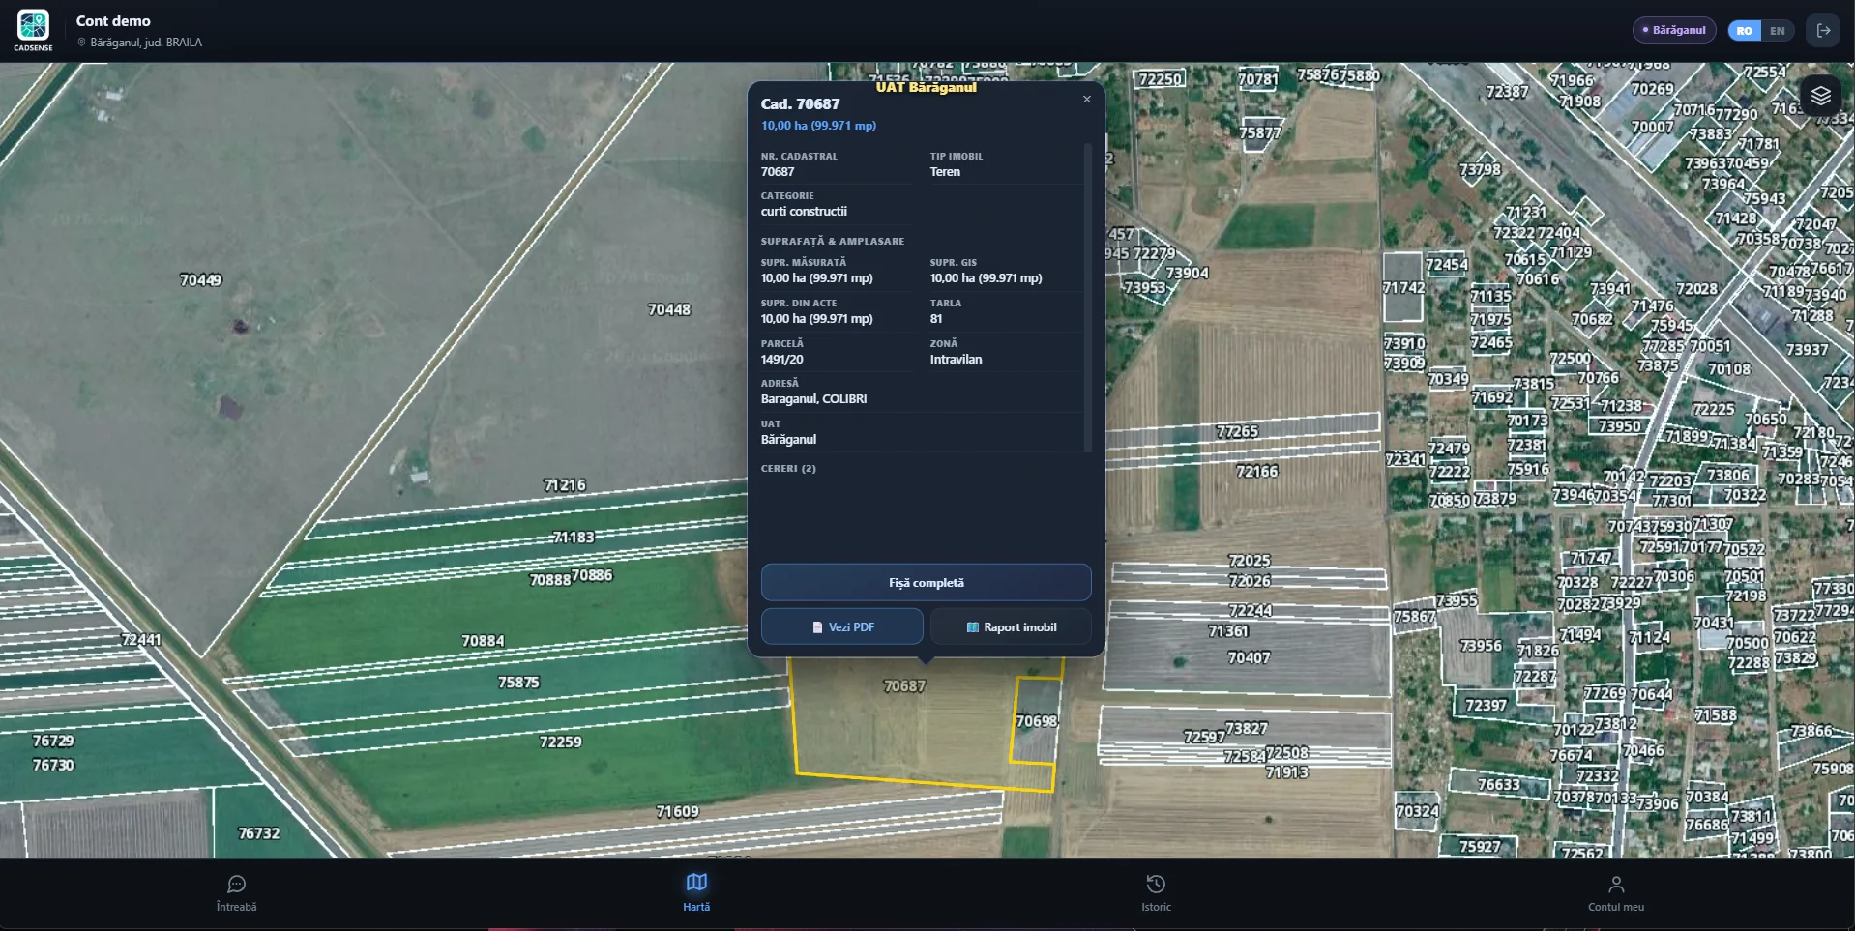The image size is (1855, 931).
Task: Go to the Contul meu tab
Action: pos(1615,893)
